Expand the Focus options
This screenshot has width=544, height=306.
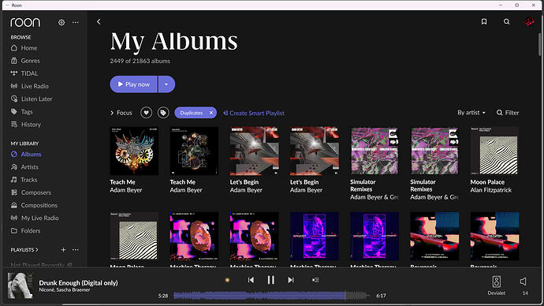(x=121, y=113)
